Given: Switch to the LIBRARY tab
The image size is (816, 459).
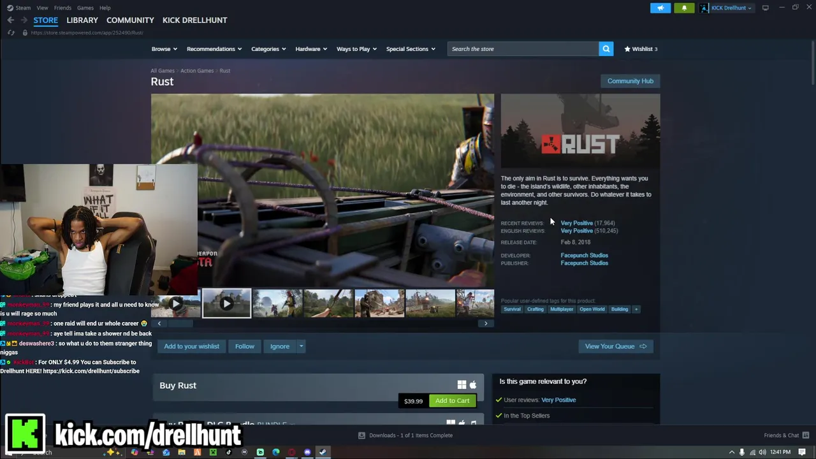Looking at the screenshot, I should [82, 20].
